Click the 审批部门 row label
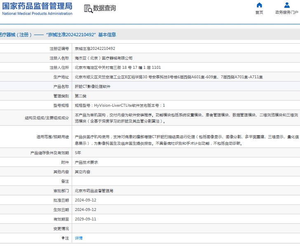Viewport: 300px width, 246px height. (61, 191)
